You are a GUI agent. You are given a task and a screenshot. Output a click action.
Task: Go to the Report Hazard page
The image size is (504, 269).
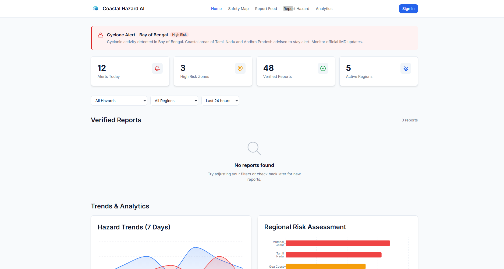tap(296, 8)
